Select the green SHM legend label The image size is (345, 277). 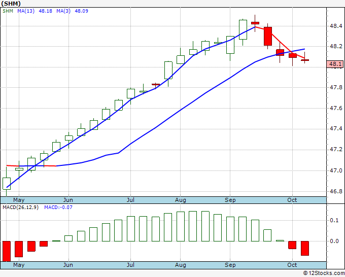click(8, 11)
